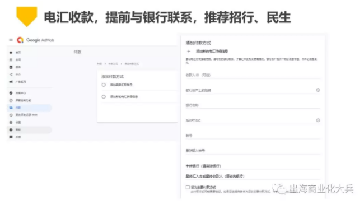Screen dimensions: 364x209
Task: Open the apps list icon in the sidebar
Action: click(11, 60)
